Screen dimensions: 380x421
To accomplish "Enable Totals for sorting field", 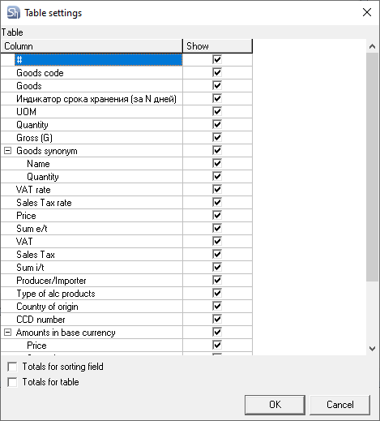I will coord(12,367).
